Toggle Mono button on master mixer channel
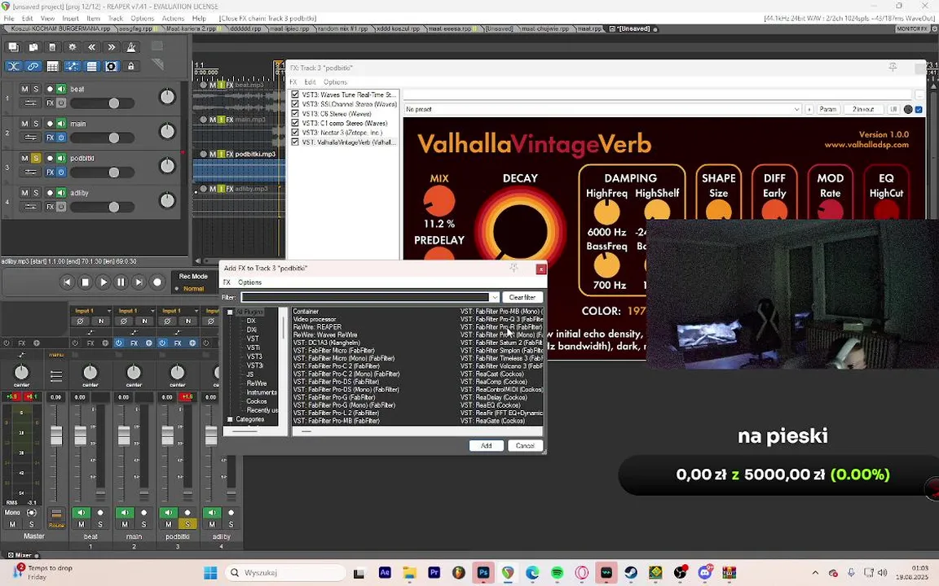Viewport: 939px width, 586px height. coord(12,513)
